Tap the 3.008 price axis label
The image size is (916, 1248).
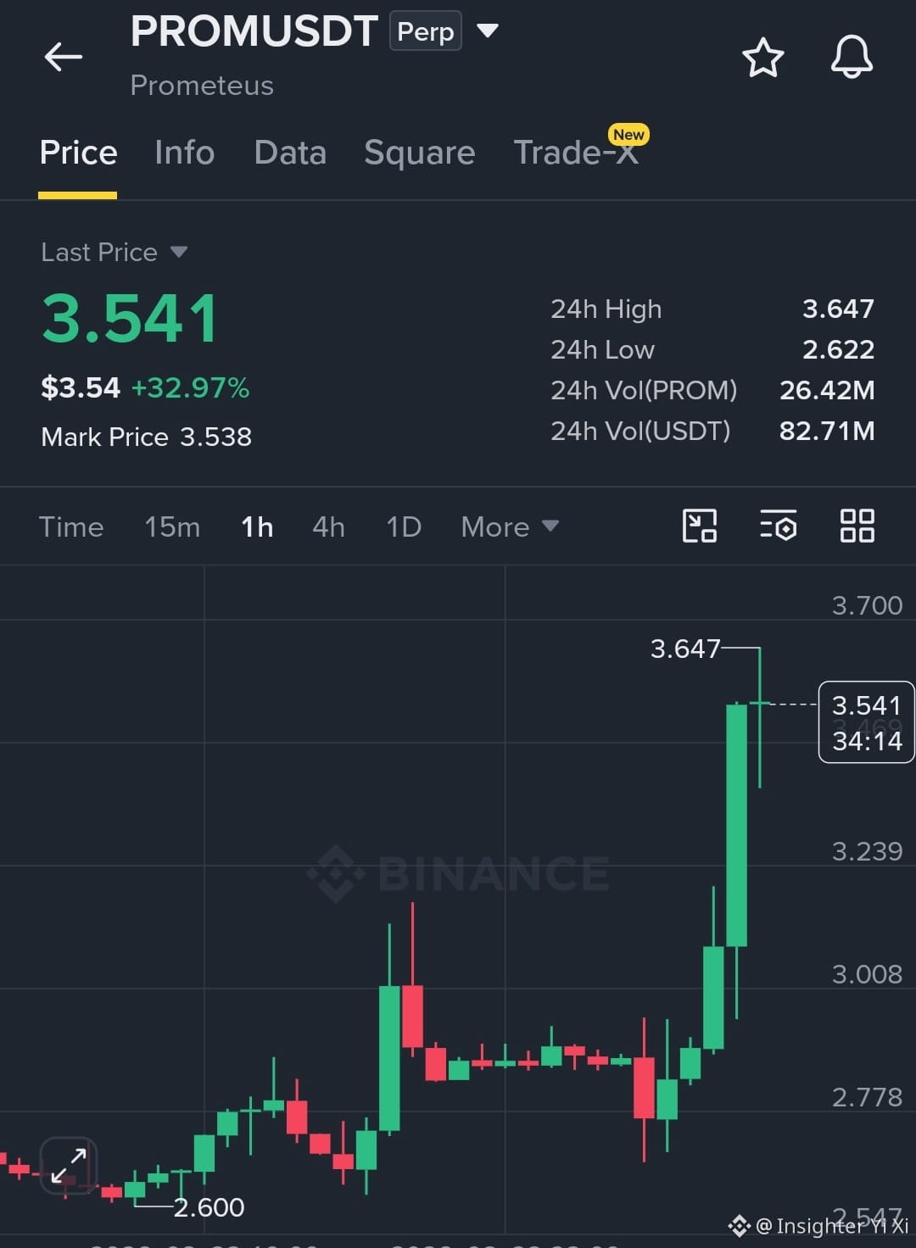[x=867, y=974]
